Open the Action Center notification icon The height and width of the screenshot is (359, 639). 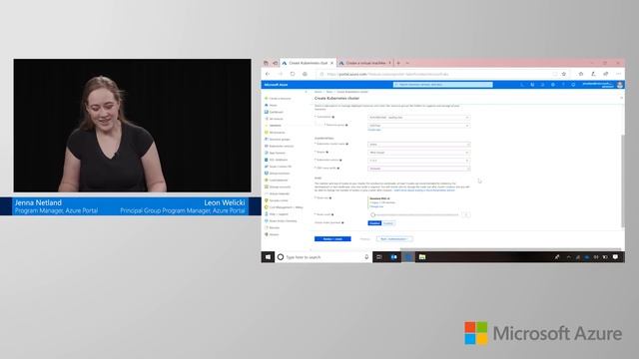coord(615,257)
